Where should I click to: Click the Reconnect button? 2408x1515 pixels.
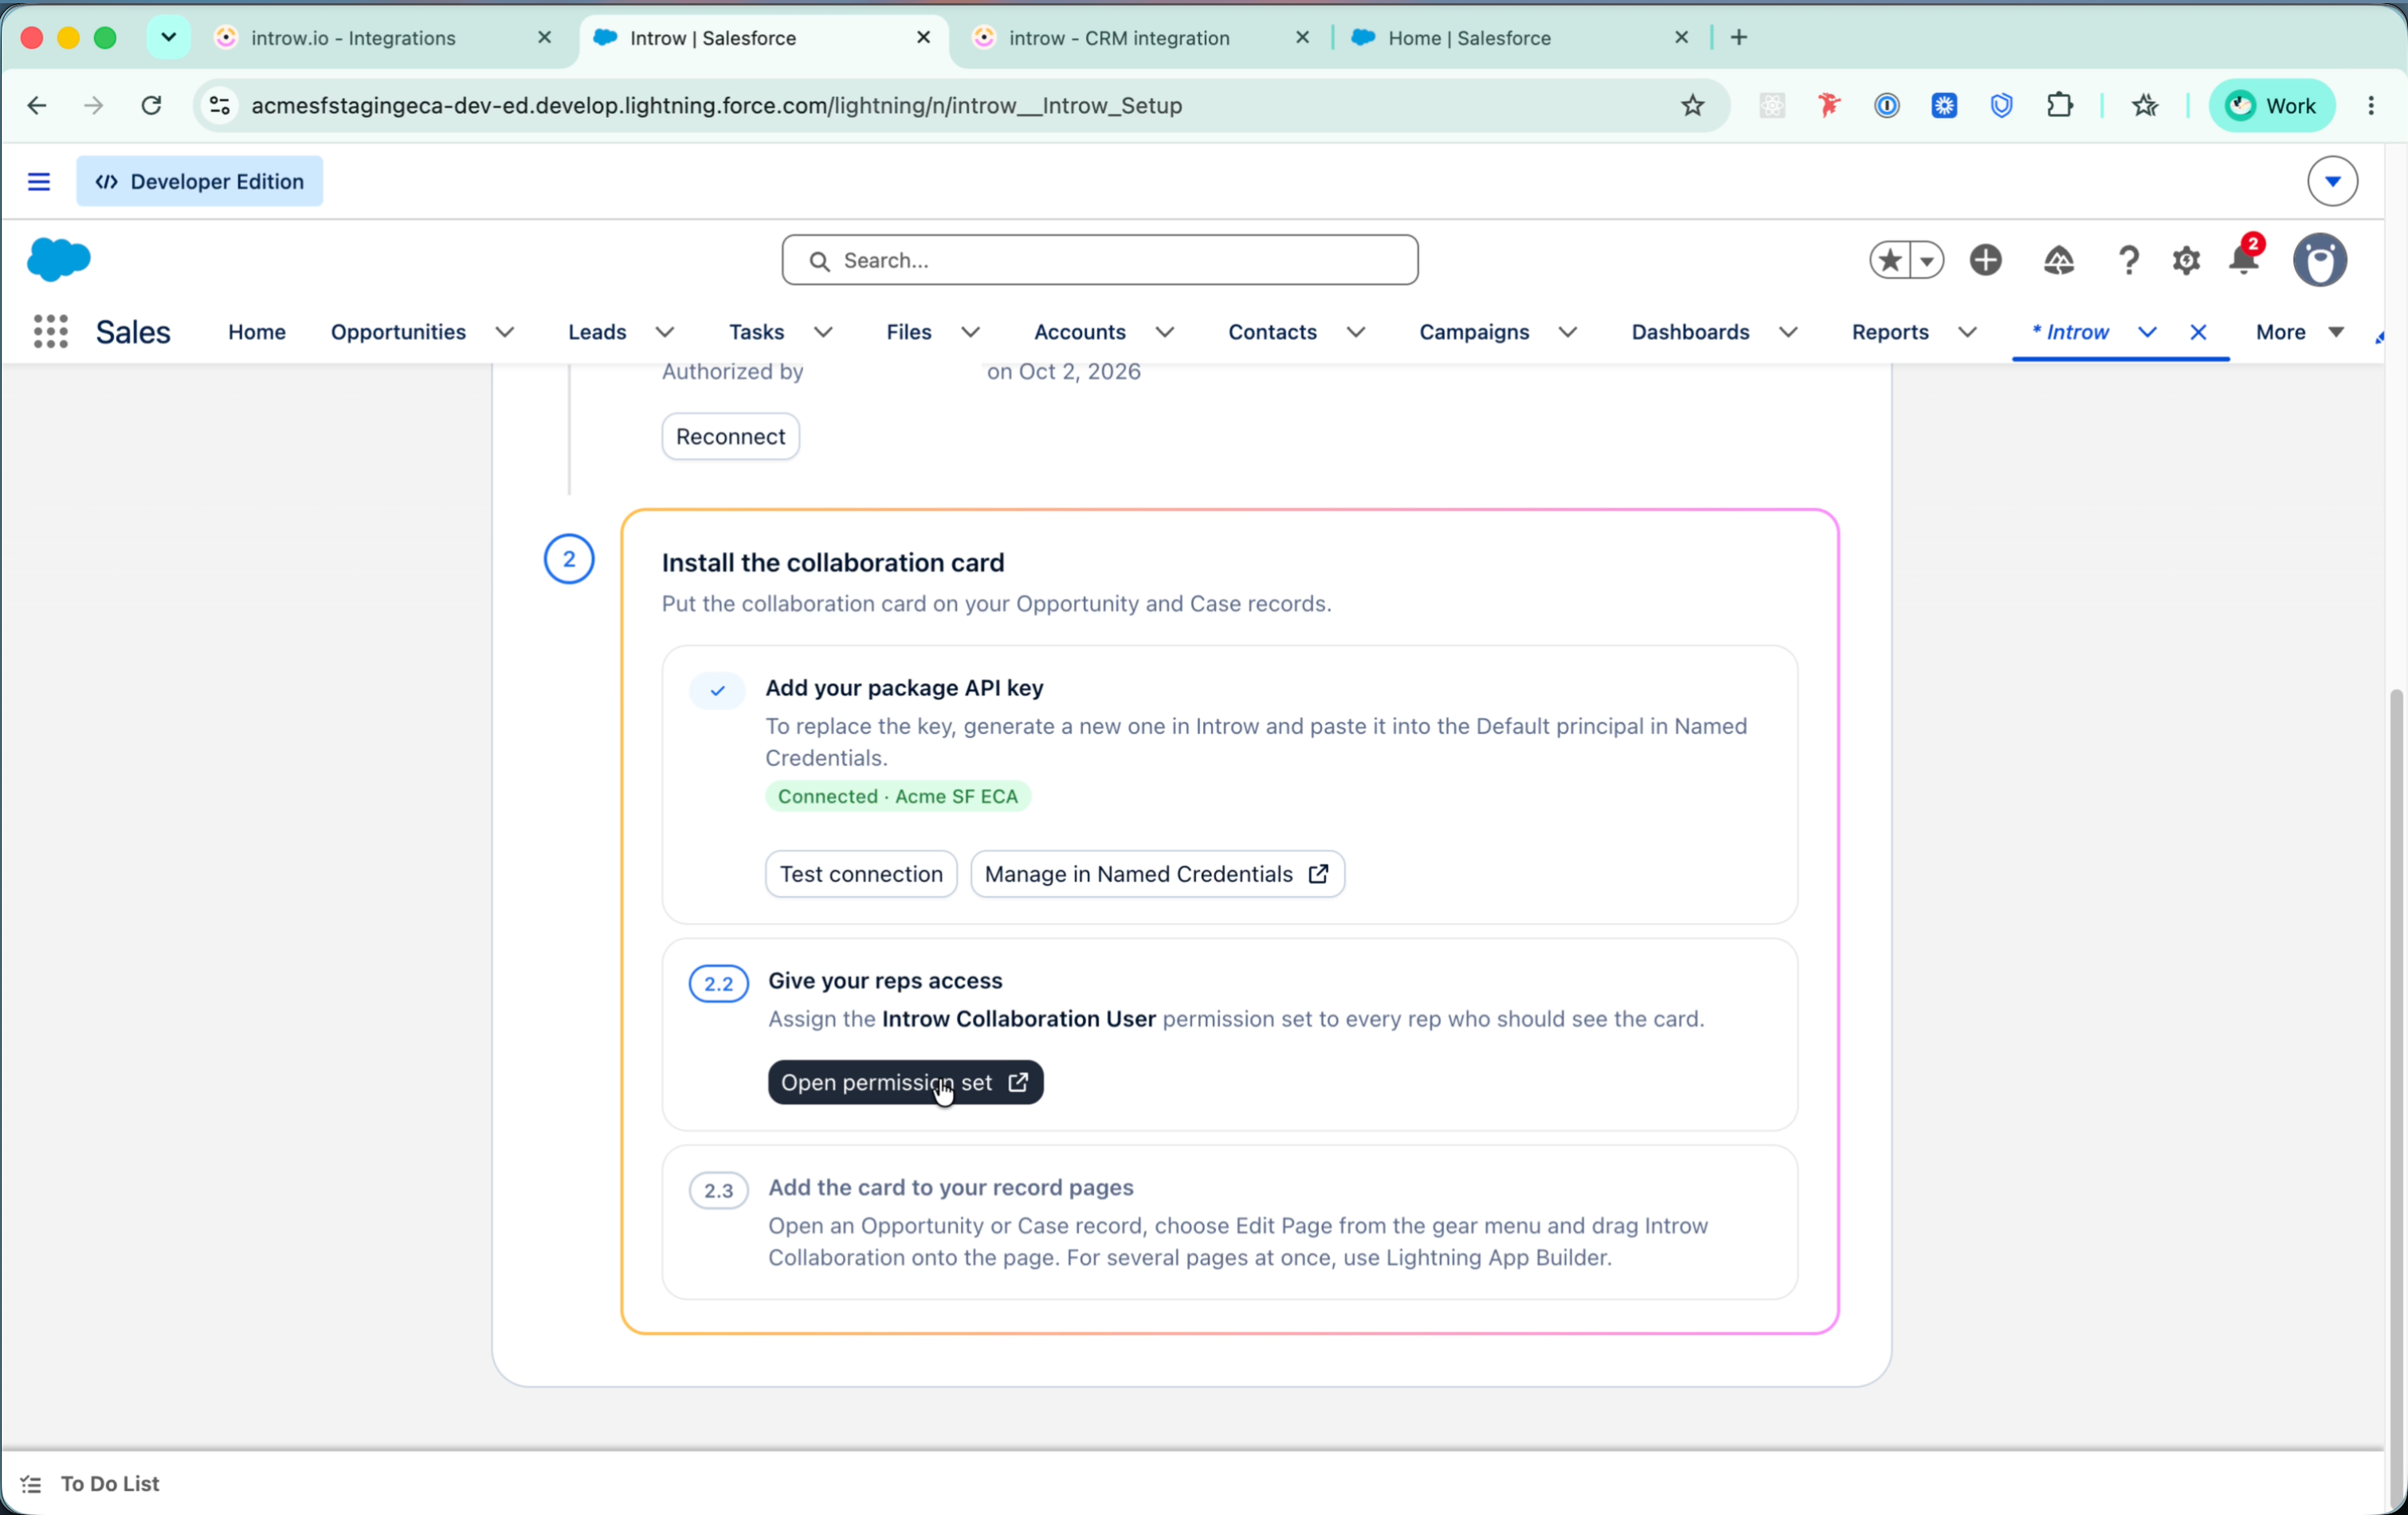coord(730,436)
